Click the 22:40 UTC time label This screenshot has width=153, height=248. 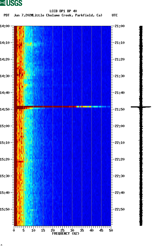(120, 193)
